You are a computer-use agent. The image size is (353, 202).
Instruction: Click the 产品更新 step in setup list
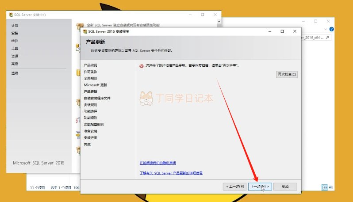point(90,91)
